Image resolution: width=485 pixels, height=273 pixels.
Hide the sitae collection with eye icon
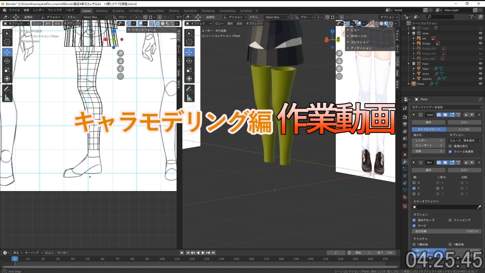coord(480,33)
